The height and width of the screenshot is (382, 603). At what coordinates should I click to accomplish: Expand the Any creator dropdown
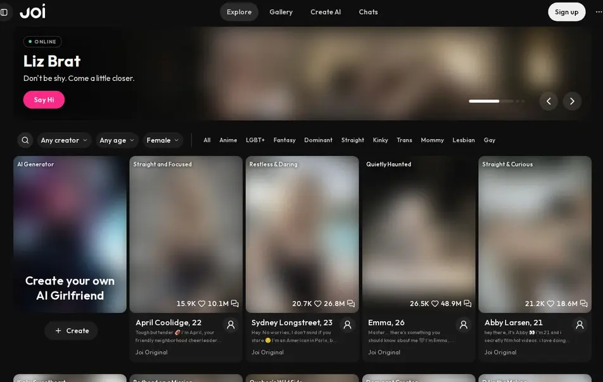coord(64,140)
